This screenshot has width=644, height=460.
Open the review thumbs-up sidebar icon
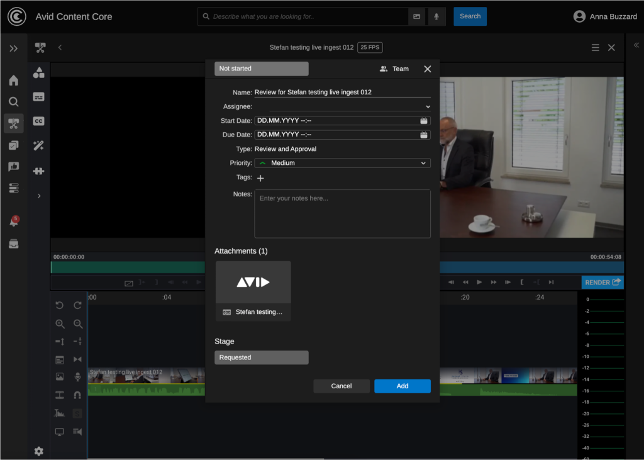tap(14, 167)
